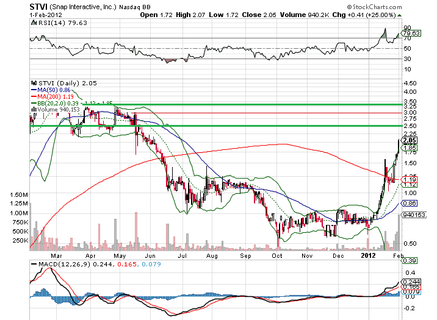Viewport: 437px width, 320px height.
Task: Click the red 1.19 MA(200) price tag
Action: coord(409,179)
